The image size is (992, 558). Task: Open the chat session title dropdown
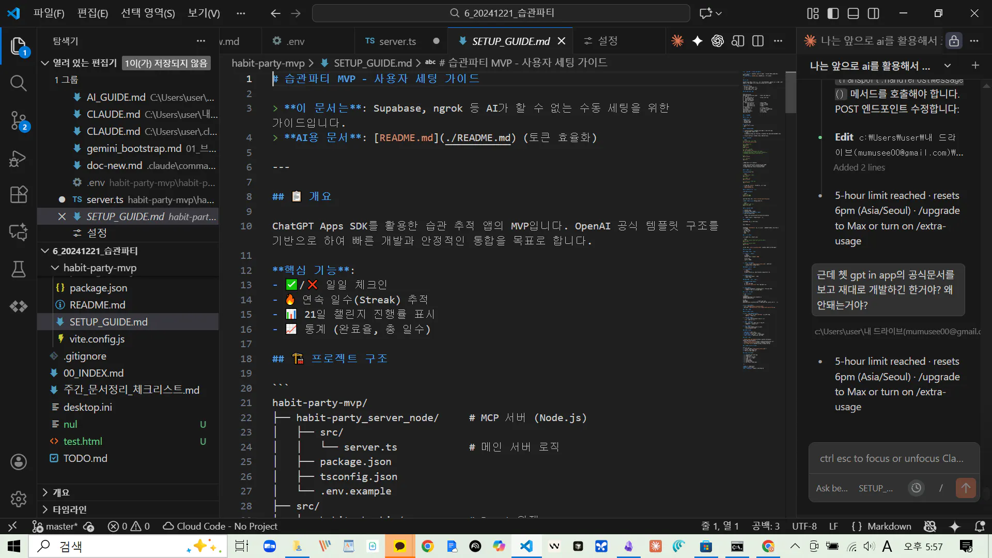point(948,66)
